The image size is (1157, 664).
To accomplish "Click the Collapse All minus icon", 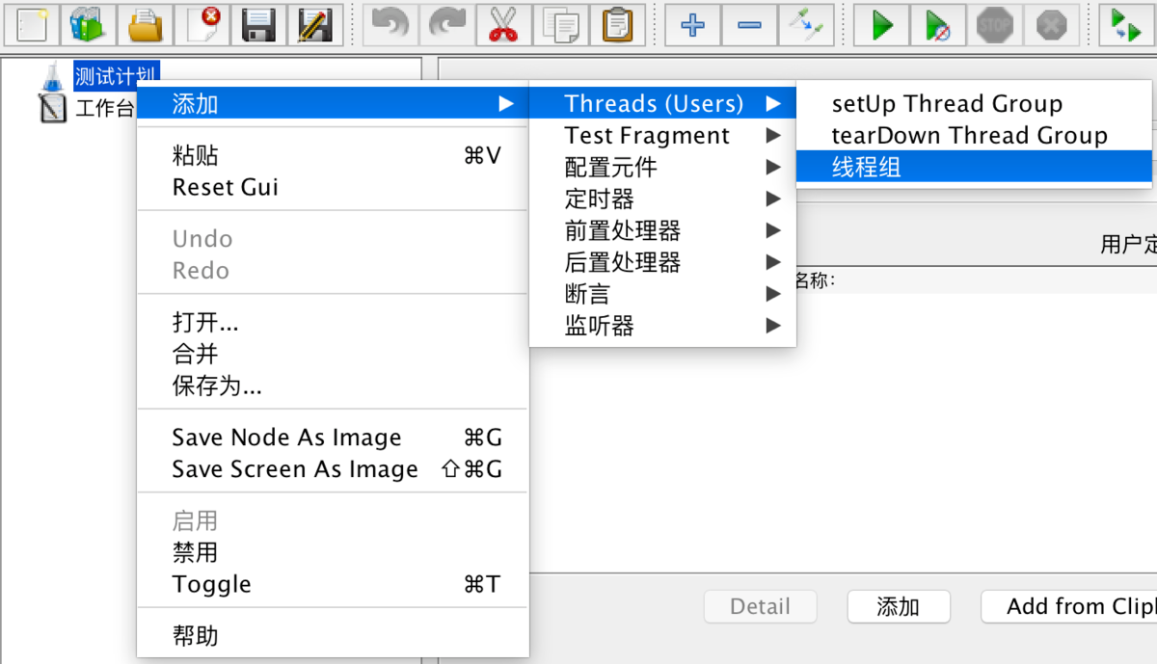I will (x=749, y=24).
